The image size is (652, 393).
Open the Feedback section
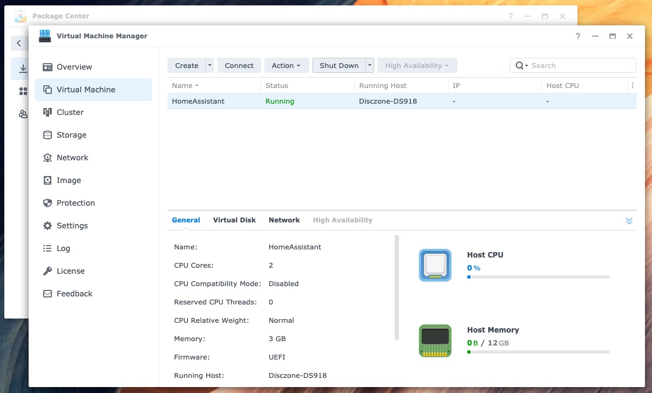tap(94, 294)
